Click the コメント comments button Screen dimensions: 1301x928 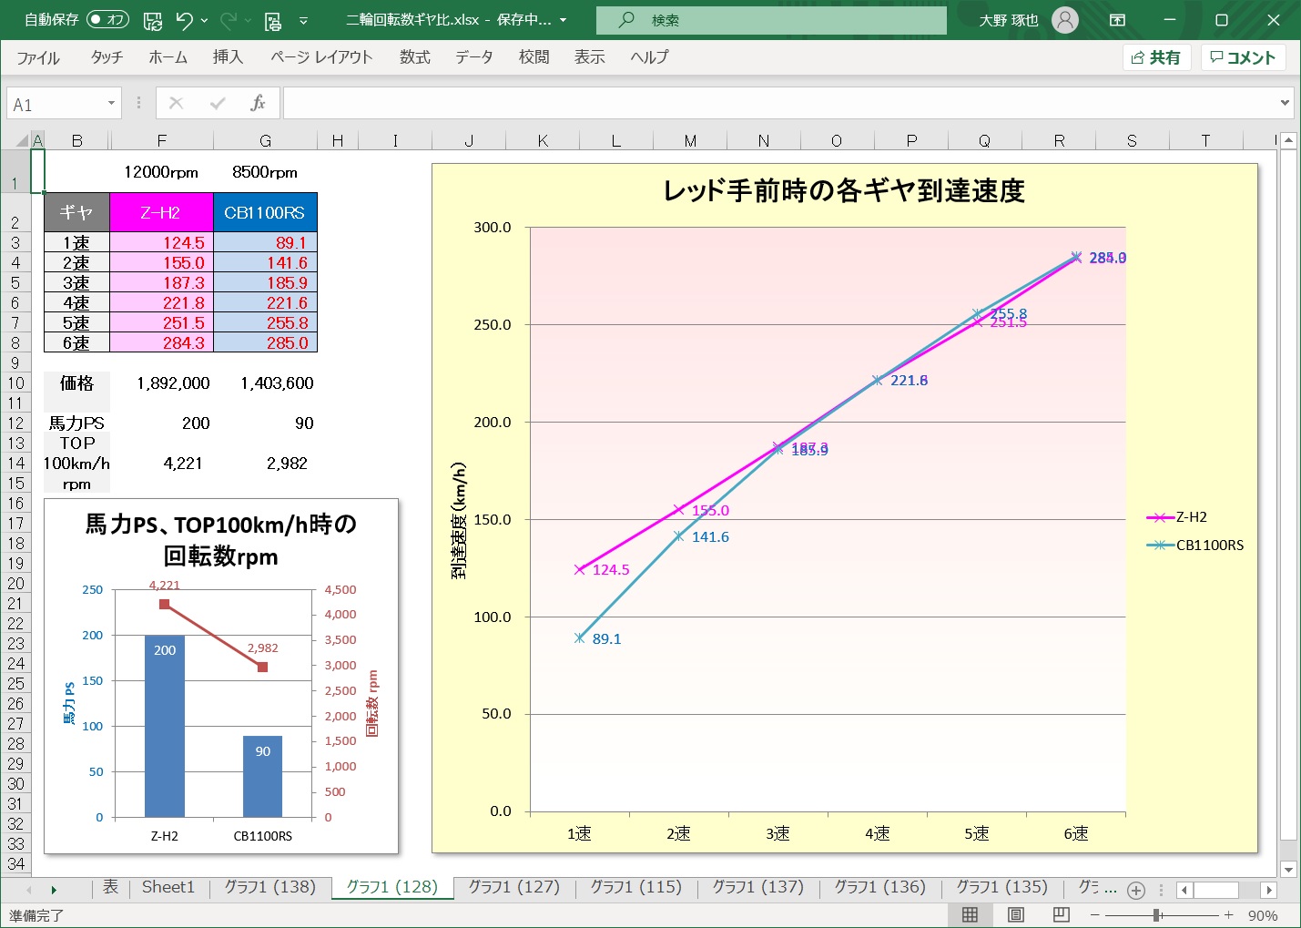[1243, 57]
